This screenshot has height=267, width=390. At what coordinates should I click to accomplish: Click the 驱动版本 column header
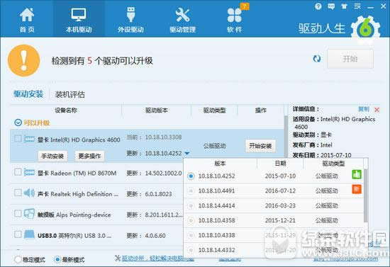(x=157, y=110)
